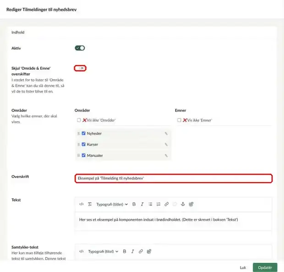Uncheck the Manualer checkbox
Screen dimensions: 284x272
coord(83,155)
